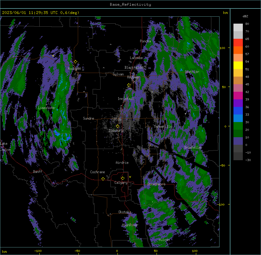Click the white plus marker southwest of Stettler
The width and height of the screenshot is (261, 255).
click(185, 114)
